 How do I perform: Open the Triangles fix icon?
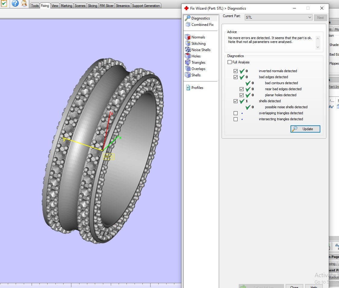188,63
